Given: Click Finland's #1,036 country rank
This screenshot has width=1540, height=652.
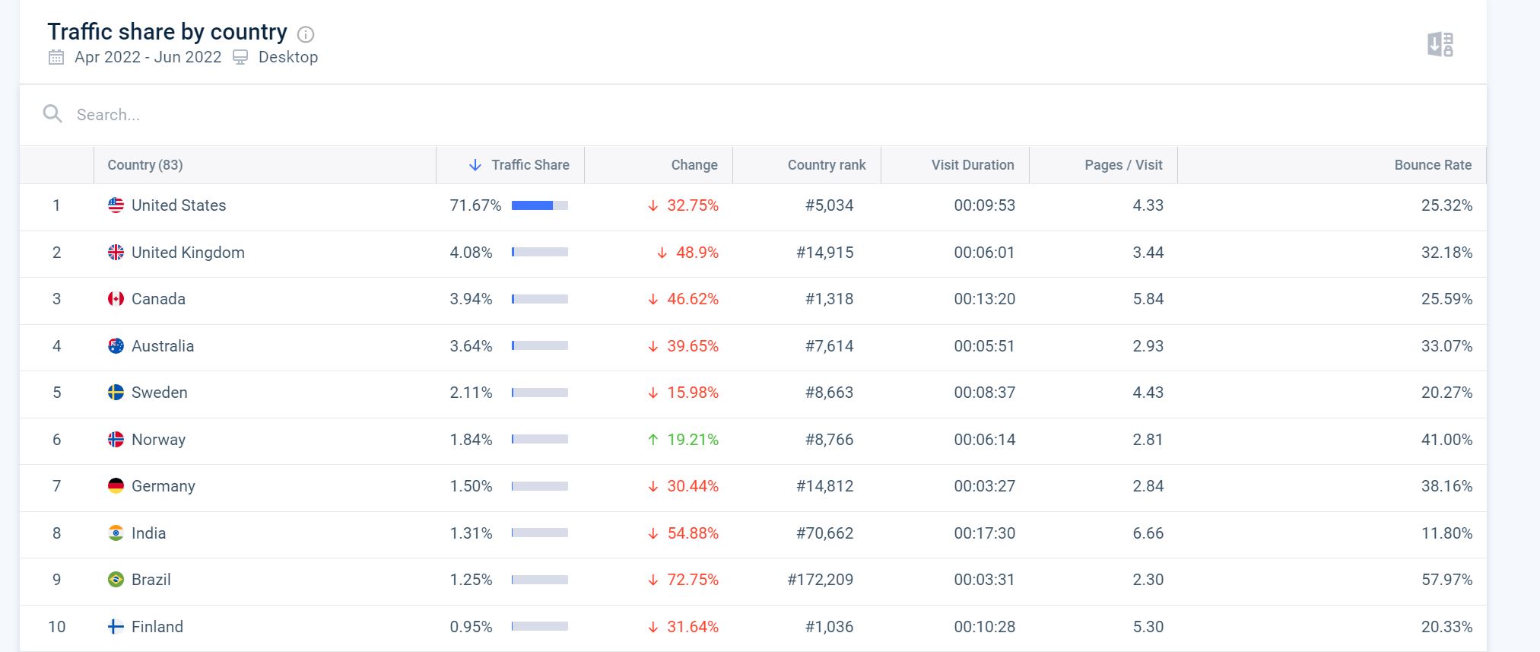Looking at the screenshot, I should pyautogui.click(x=830, y=627).
